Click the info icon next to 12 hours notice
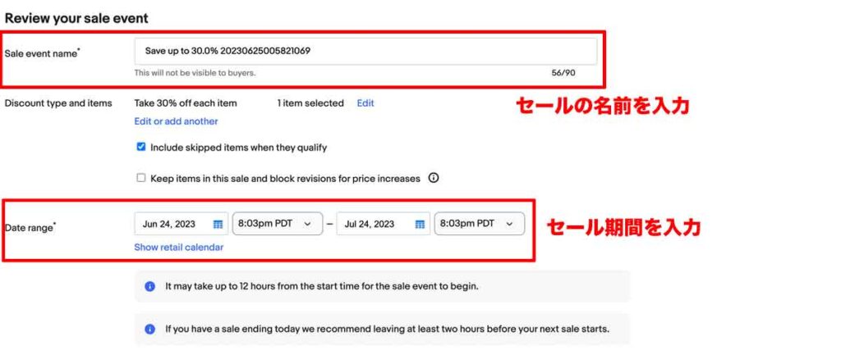Image resolution: width=841 pixels, height=364 pixels. [x=150, y=286]
